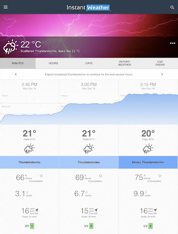
Task: Click the 2:45 PM thunderstorm weather icon
Action: pyautogui.click(x=30, y=149)
